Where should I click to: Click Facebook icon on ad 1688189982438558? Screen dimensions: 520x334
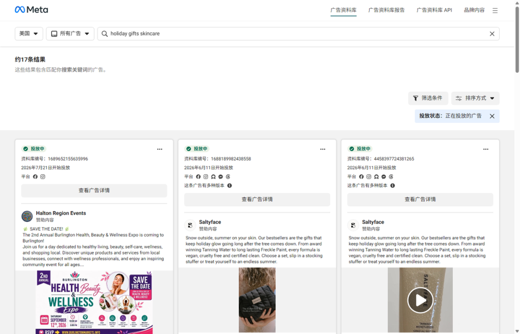tap(198, 177)
